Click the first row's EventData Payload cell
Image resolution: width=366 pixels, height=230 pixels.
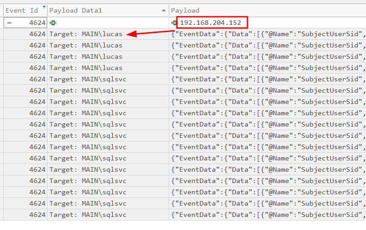point(267,34)
